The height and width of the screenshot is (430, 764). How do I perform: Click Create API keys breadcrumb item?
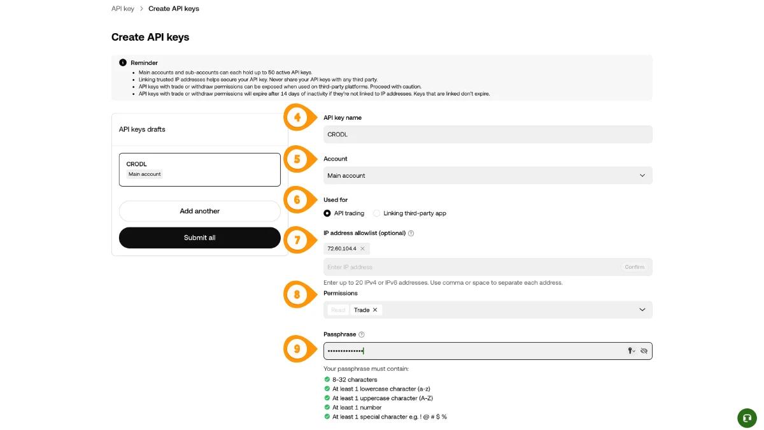[x=174, y=9]
